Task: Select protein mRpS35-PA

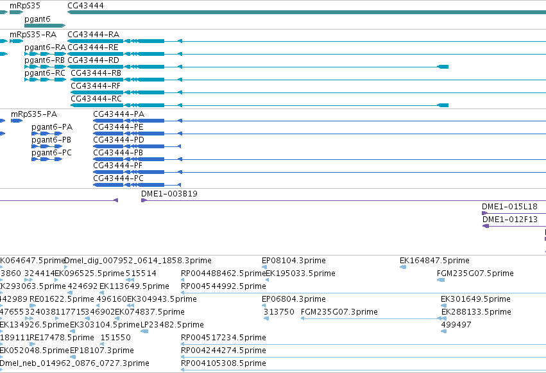Action: point(34,114)
